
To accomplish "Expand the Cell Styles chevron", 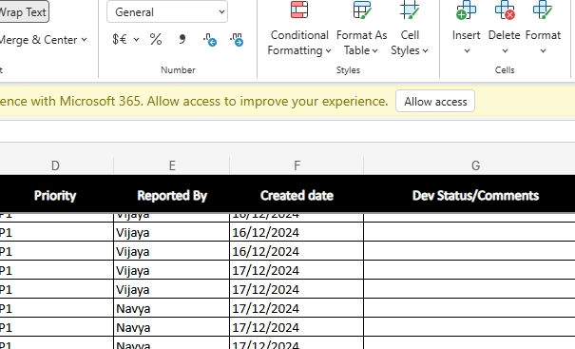I will pyautogui.click(x=425, y=51).
